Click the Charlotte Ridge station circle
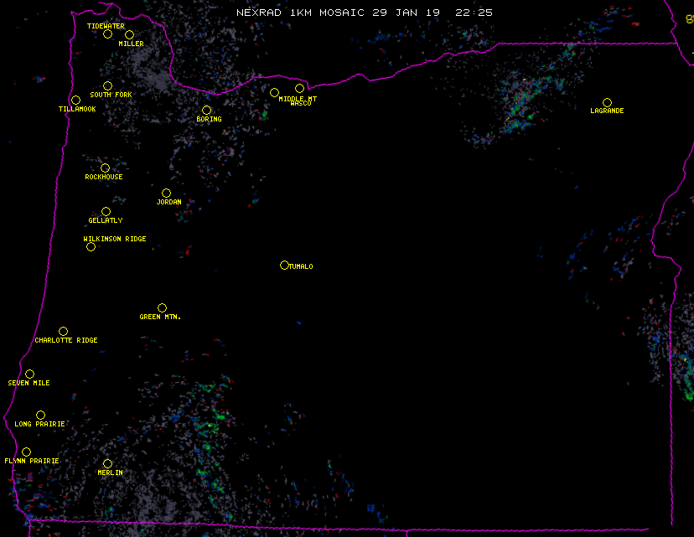The image size is (694, 537). 63,331
